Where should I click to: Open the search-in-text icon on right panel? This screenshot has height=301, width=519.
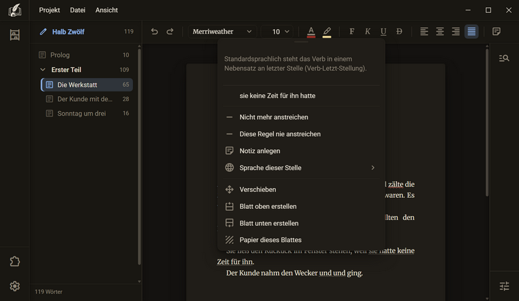click(x=504, y=58)
